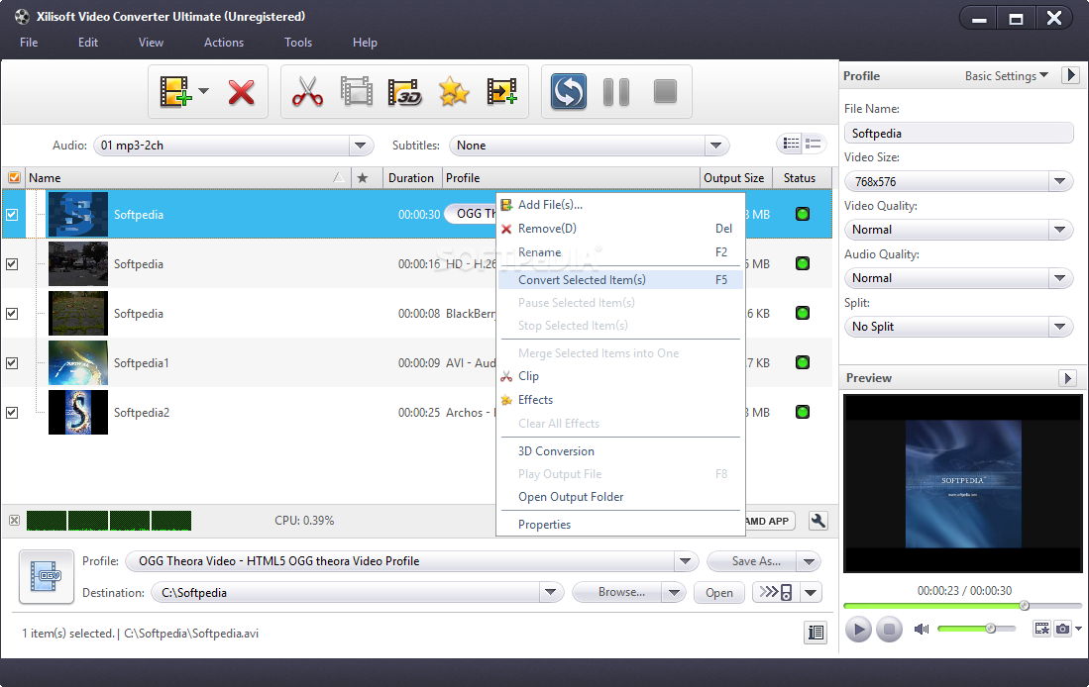Screen dimensions: 1089x687
Task: Click the preview seek progress slider
Action: (x=962, y=606)
